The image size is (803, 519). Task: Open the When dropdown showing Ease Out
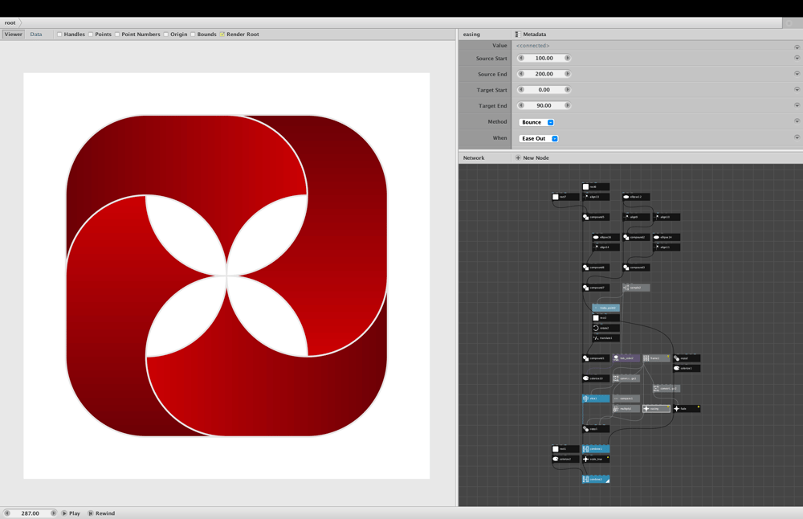click(539, 139)
